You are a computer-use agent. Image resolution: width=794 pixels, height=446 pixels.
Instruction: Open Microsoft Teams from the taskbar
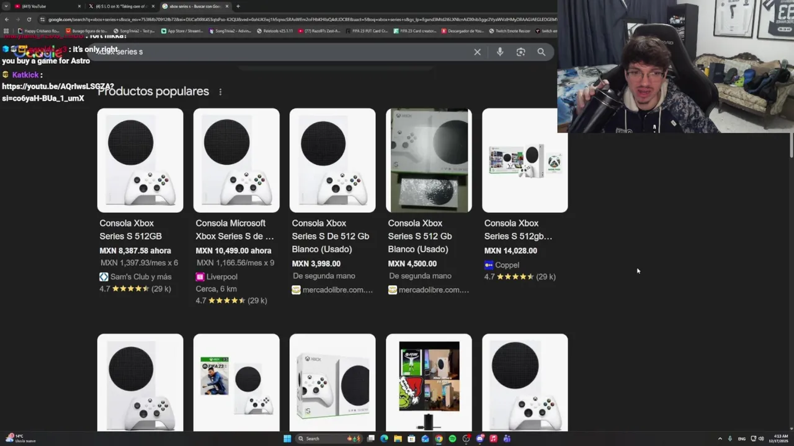(x=507, y=439)
